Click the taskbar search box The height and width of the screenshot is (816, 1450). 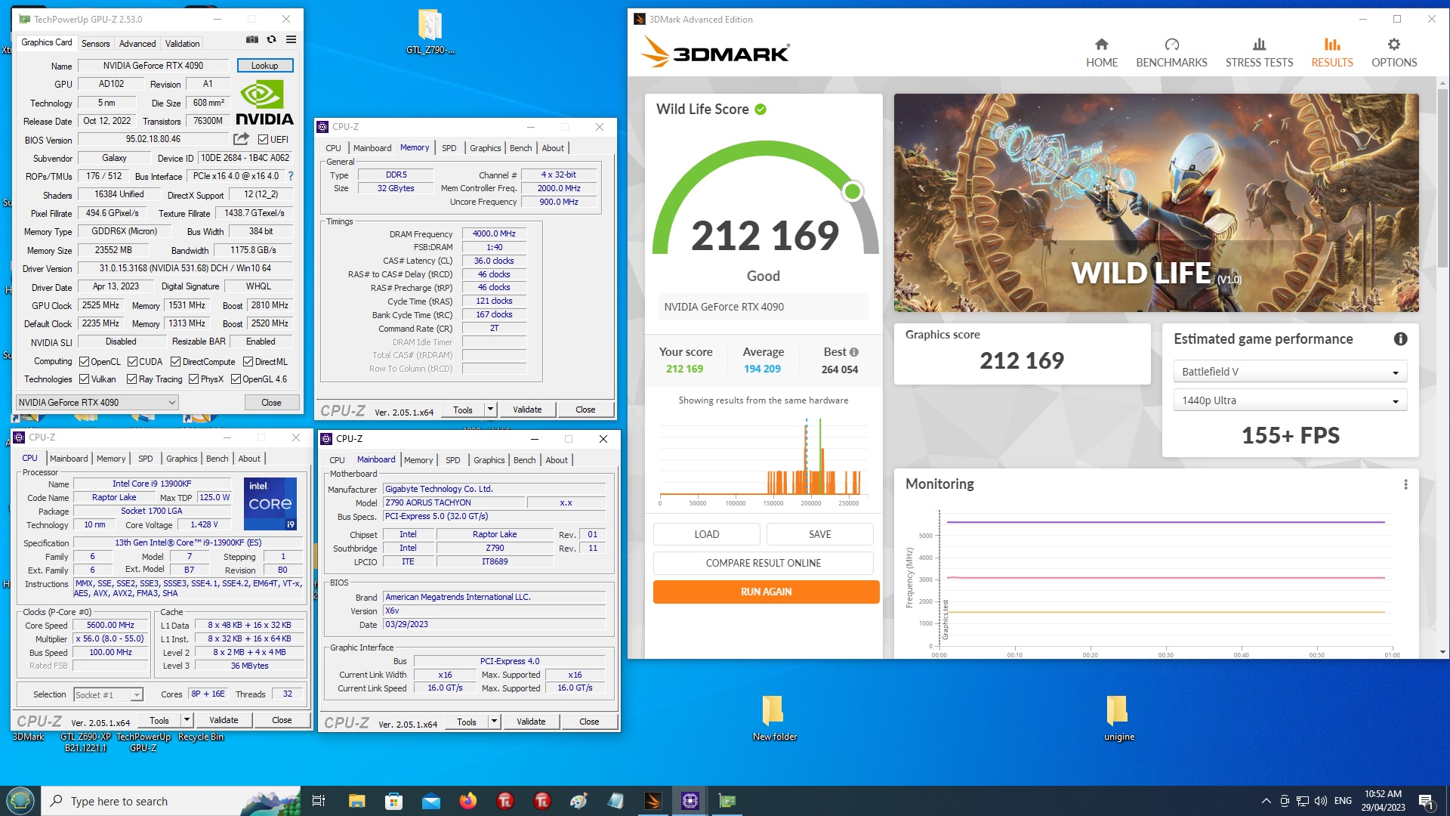(x=170, y=801)
